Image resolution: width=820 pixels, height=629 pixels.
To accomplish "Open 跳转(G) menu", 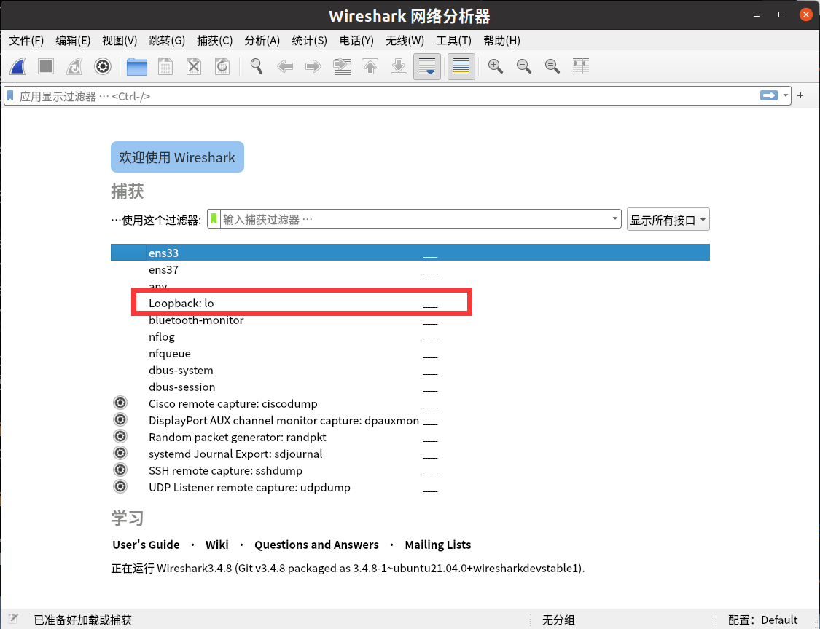I will click(x=167, y=41).
